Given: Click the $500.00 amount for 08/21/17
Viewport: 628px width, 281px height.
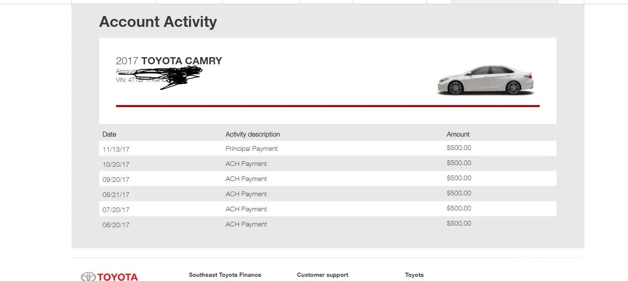Looking at the screenshot, I should [x=459, y=193].
